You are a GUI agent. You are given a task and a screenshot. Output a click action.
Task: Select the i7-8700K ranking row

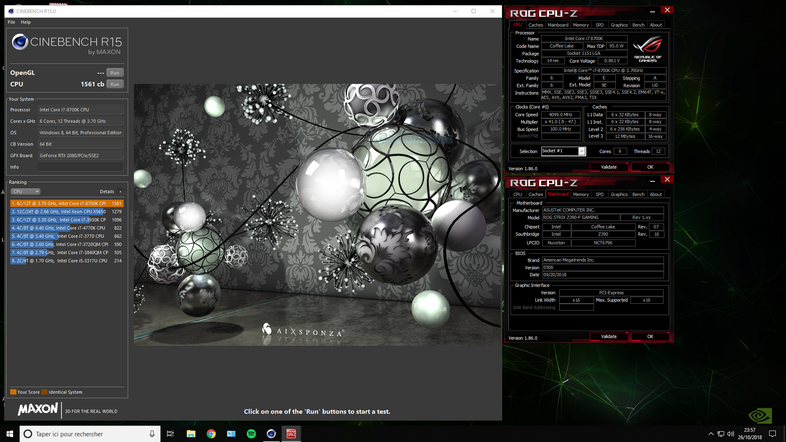[x=67, y=203]
